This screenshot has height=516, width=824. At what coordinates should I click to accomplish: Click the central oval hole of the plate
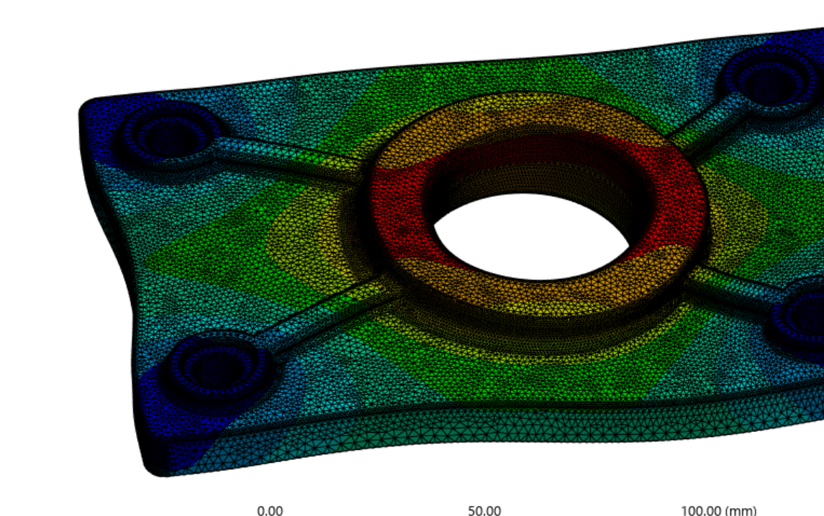pyautogui.click(x=531, y=236)
